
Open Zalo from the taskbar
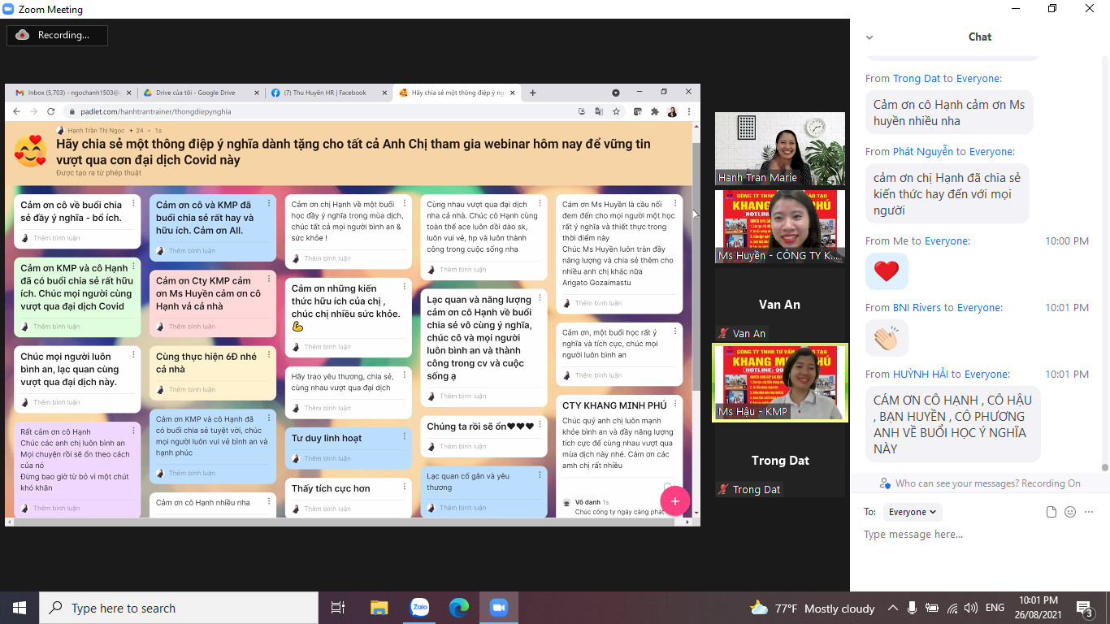tap(419, 608)
